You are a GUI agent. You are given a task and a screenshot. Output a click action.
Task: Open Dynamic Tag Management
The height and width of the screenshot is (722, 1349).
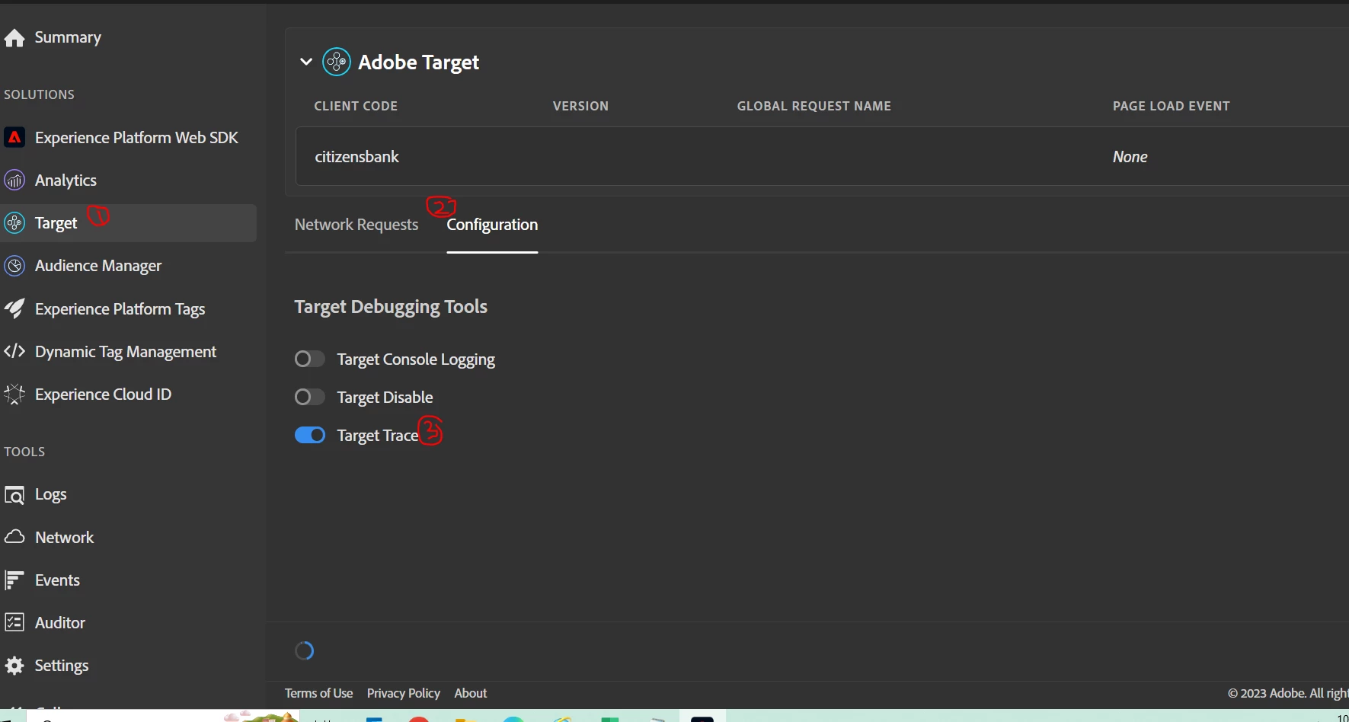click(126, 352)
